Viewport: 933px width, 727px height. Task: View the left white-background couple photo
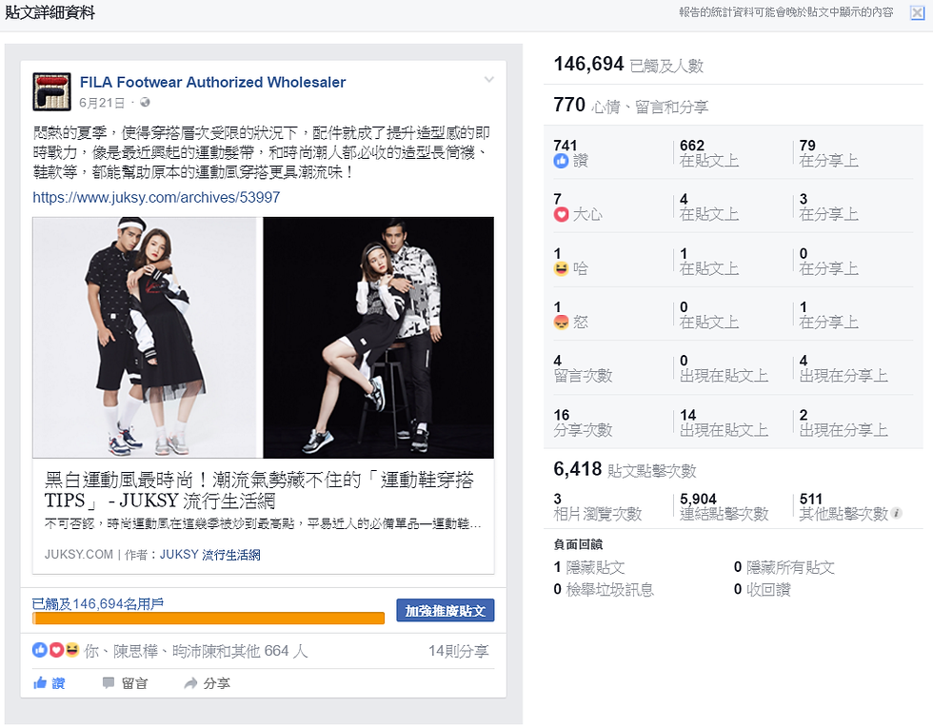pyautogui.click(x=145, y=337)
